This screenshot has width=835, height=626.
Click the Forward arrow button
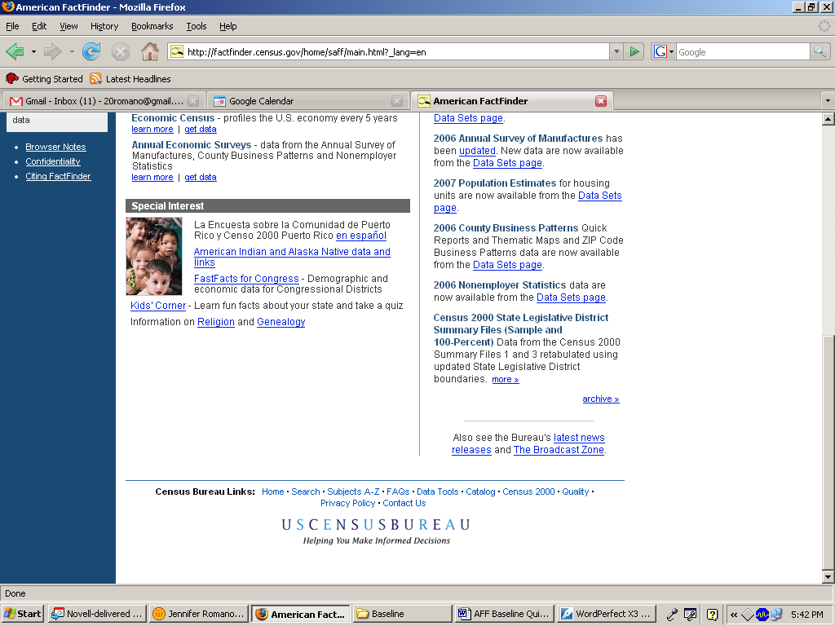[52, 51]
